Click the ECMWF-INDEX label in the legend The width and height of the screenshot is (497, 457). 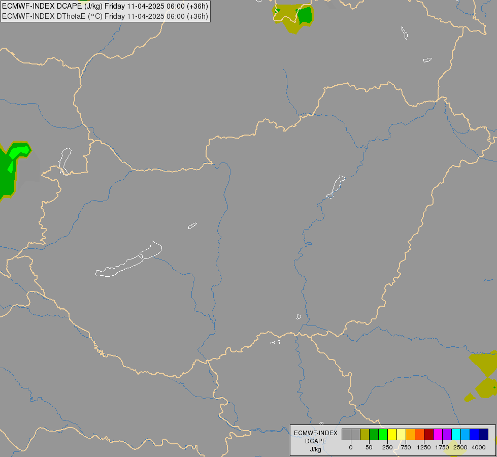[316, 433]
